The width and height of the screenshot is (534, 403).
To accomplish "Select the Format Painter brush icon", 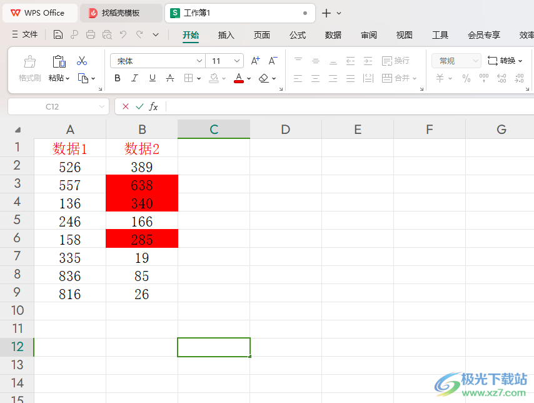I will (x=29, y=61).
